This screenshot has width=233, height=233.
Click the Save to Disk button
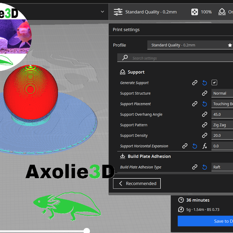point(205,221)
